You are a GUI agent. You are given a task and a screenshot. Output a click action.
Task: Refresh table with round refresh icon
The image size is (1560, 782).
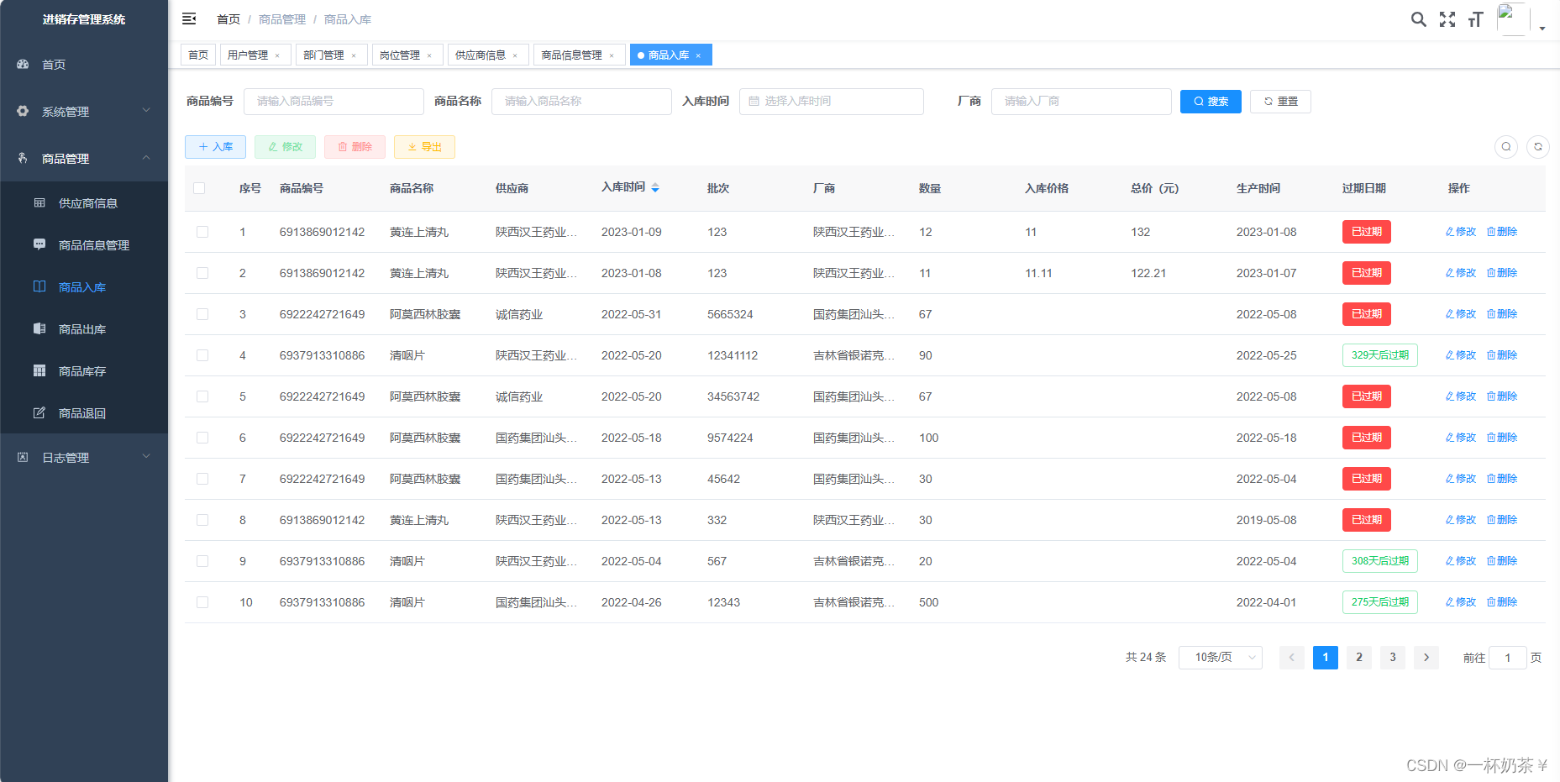[1538, 146]
